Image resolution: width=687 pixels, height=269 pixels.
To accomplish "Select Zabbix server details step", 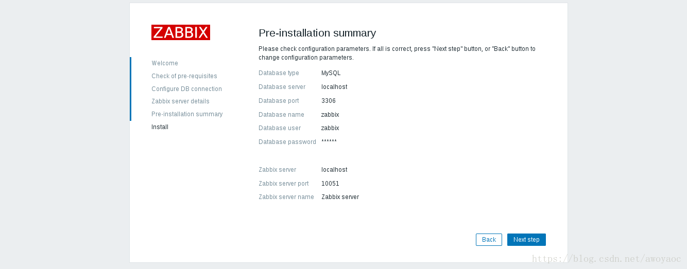I will (180, 101).
